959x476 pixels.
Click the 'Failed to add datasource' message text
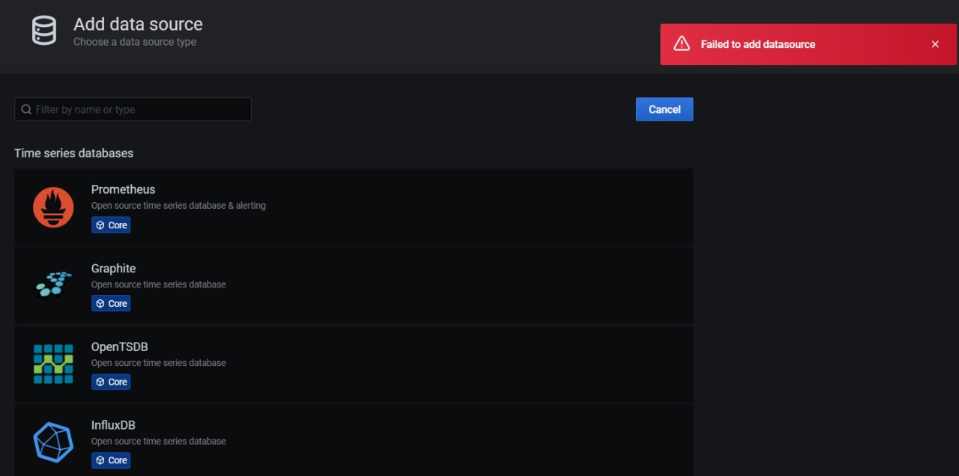[x=758, y=44]
